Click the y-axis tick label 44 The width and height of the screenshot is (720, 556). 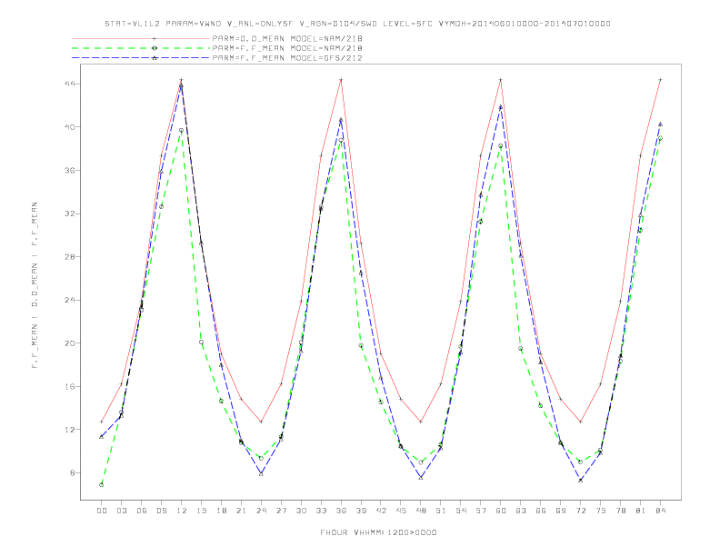tap(70, 84)
